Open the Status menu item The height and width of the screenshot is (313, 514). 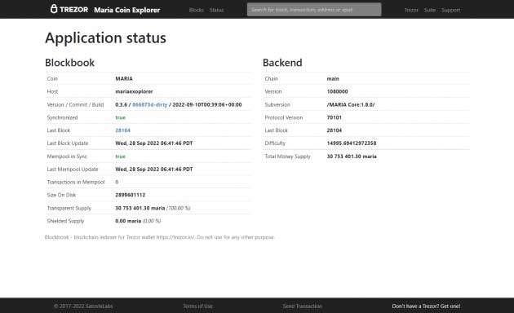[x=217, y=10]
